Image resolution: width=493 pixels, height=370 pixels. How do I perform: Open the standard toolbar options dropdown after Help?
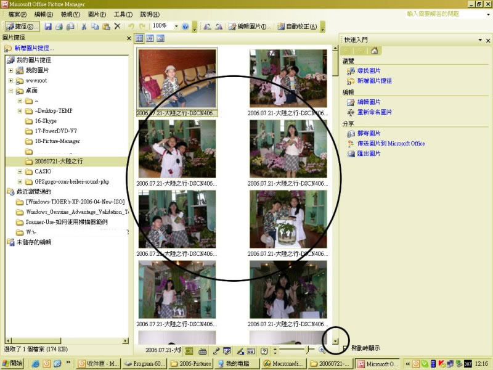point(195,27)
